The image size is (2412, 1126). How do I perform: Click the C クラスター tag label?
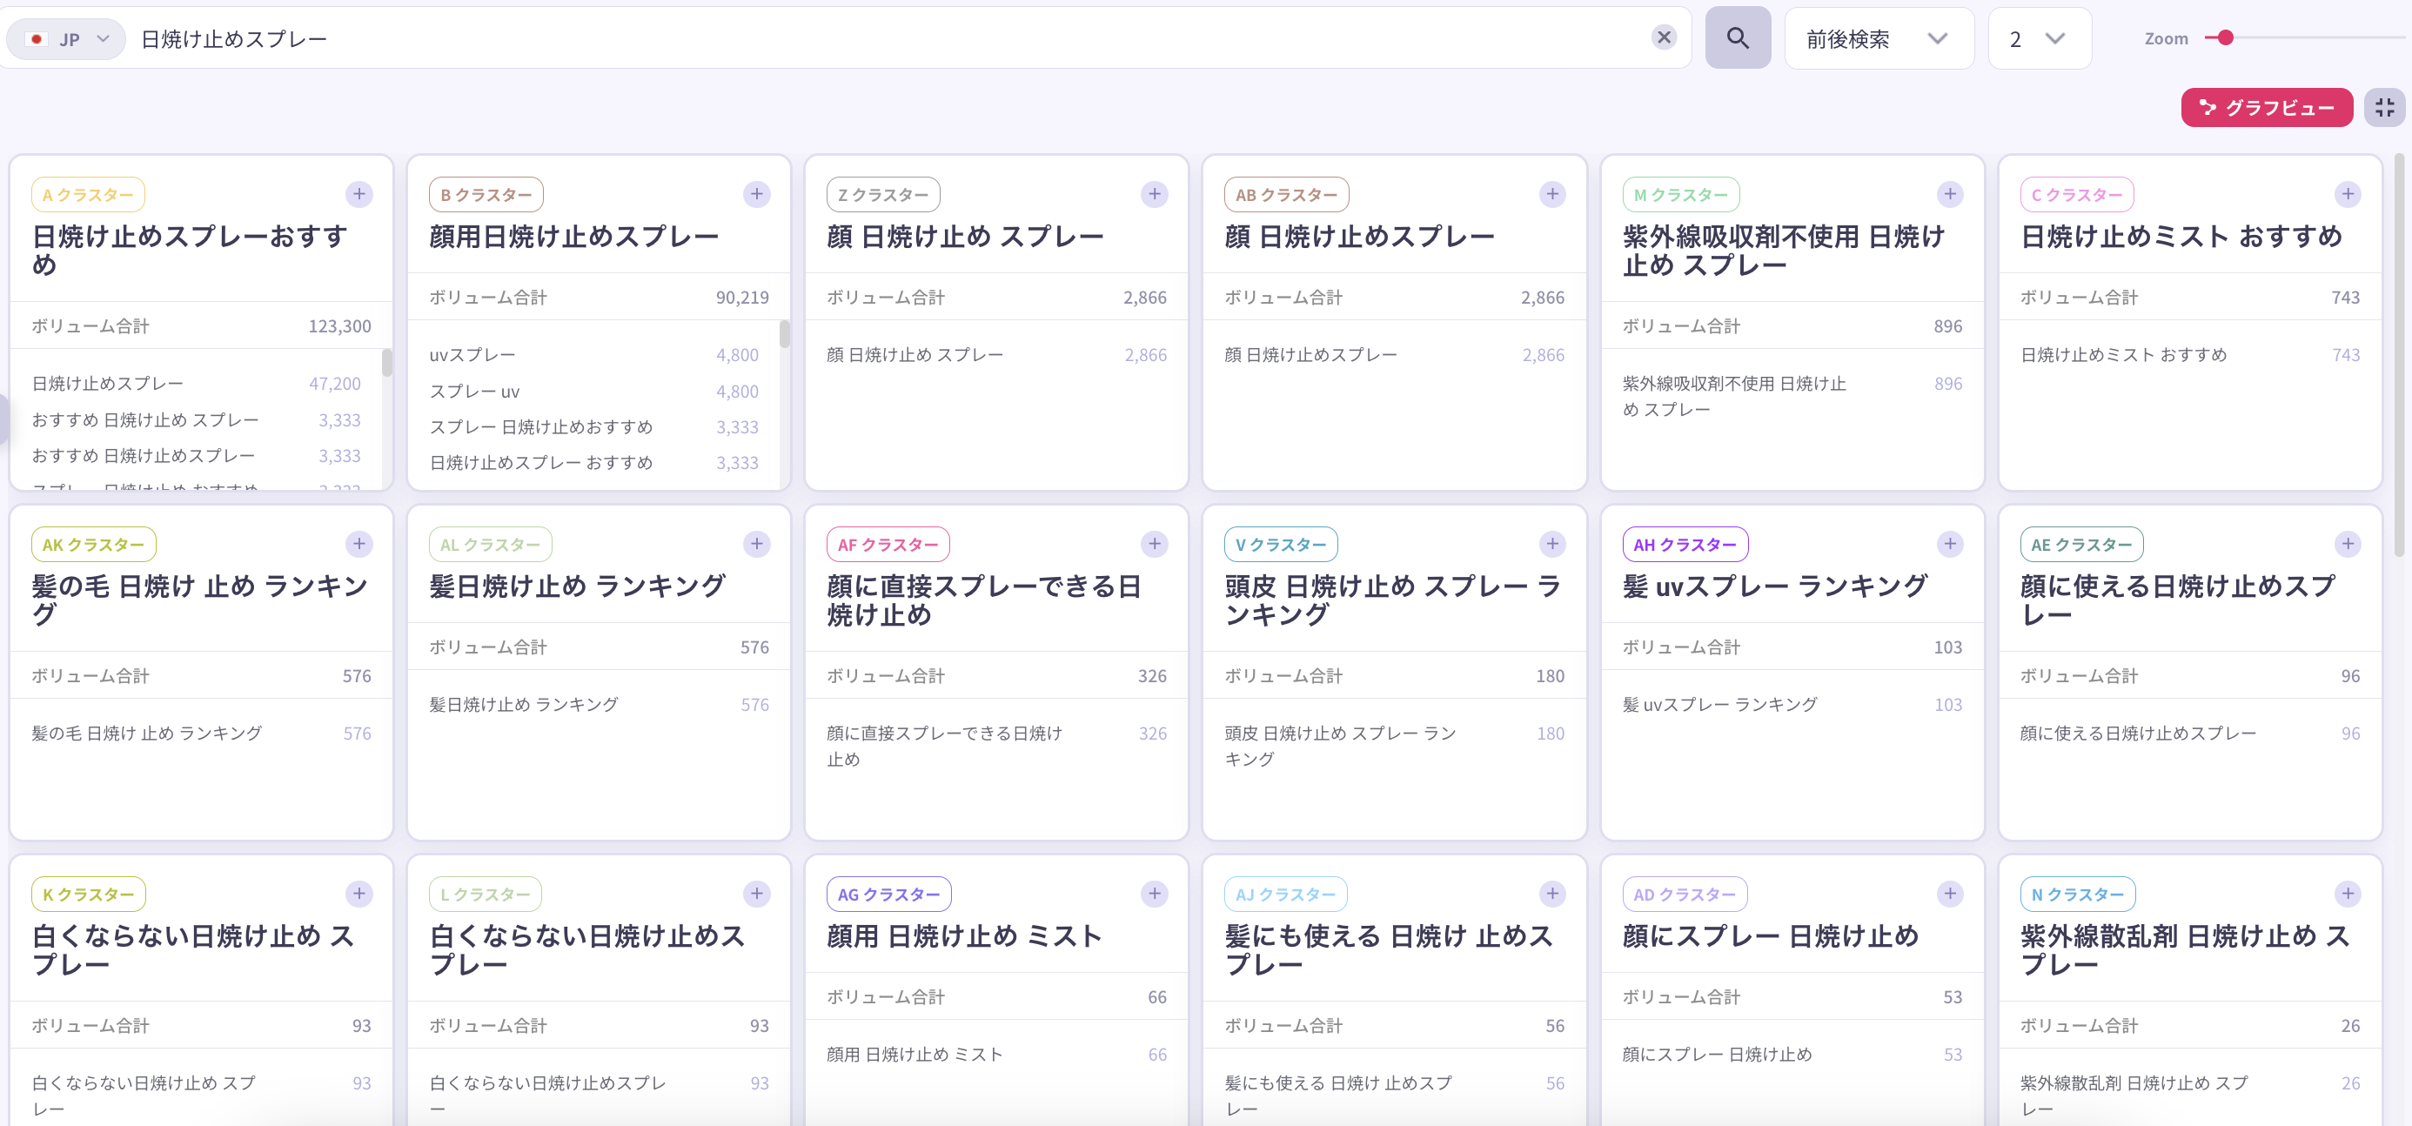coord(2076,195)
